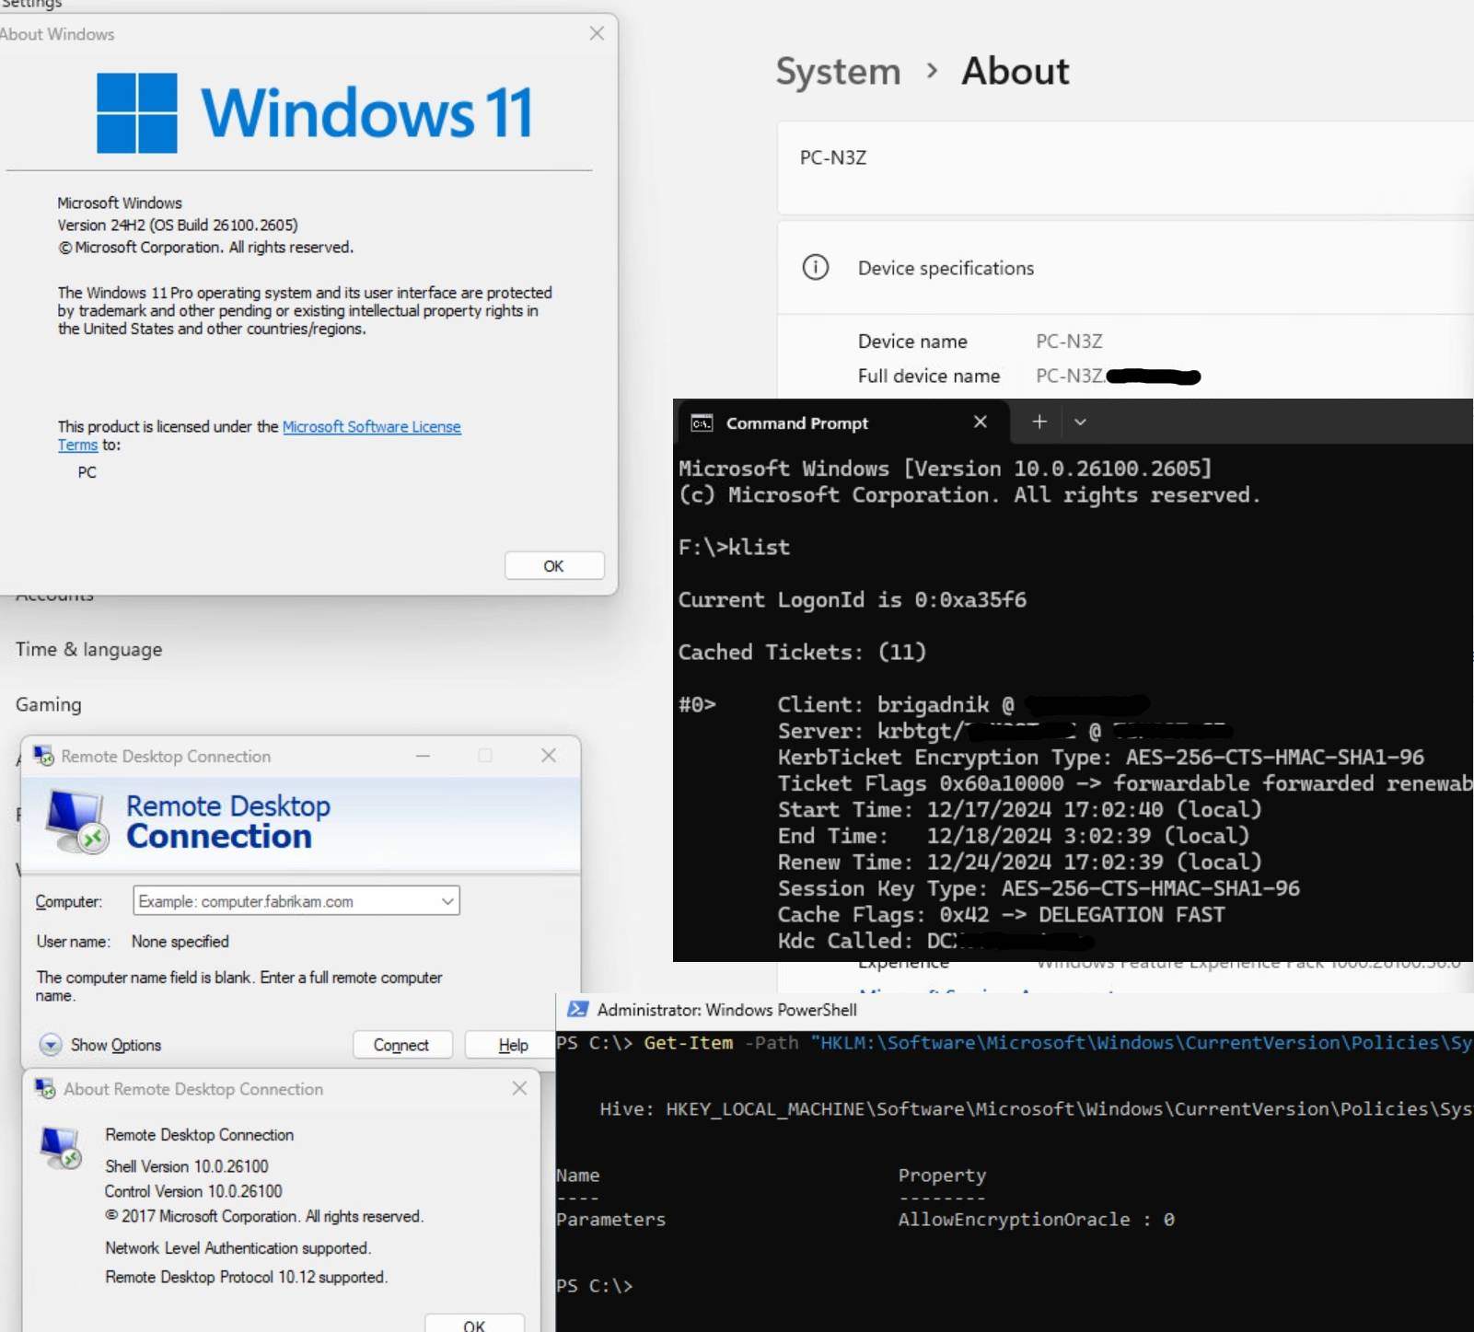Click 'Client: brigadnik' ticket line
Image resolution: width=1474 pixels, height=1332 pixels.
click(x=895, y=705)
